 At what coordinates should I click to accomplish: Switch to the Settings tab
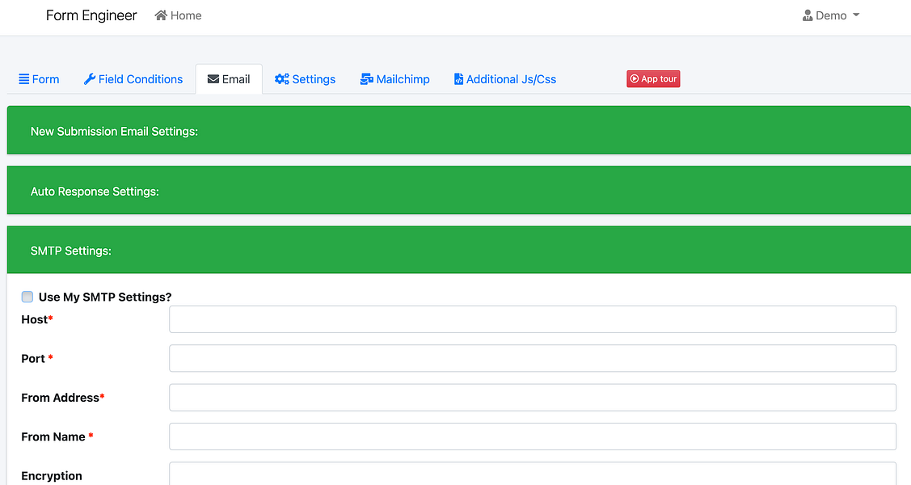point(306,78)
